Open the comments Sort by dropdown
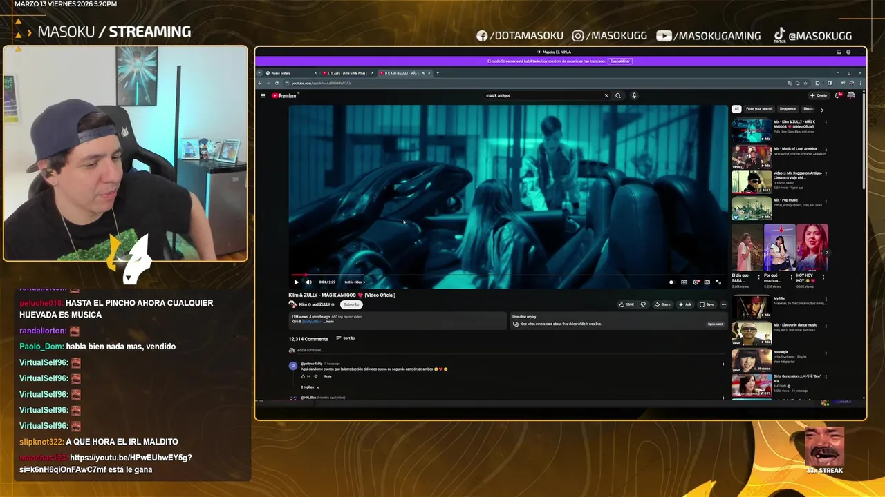 [346, 338]
